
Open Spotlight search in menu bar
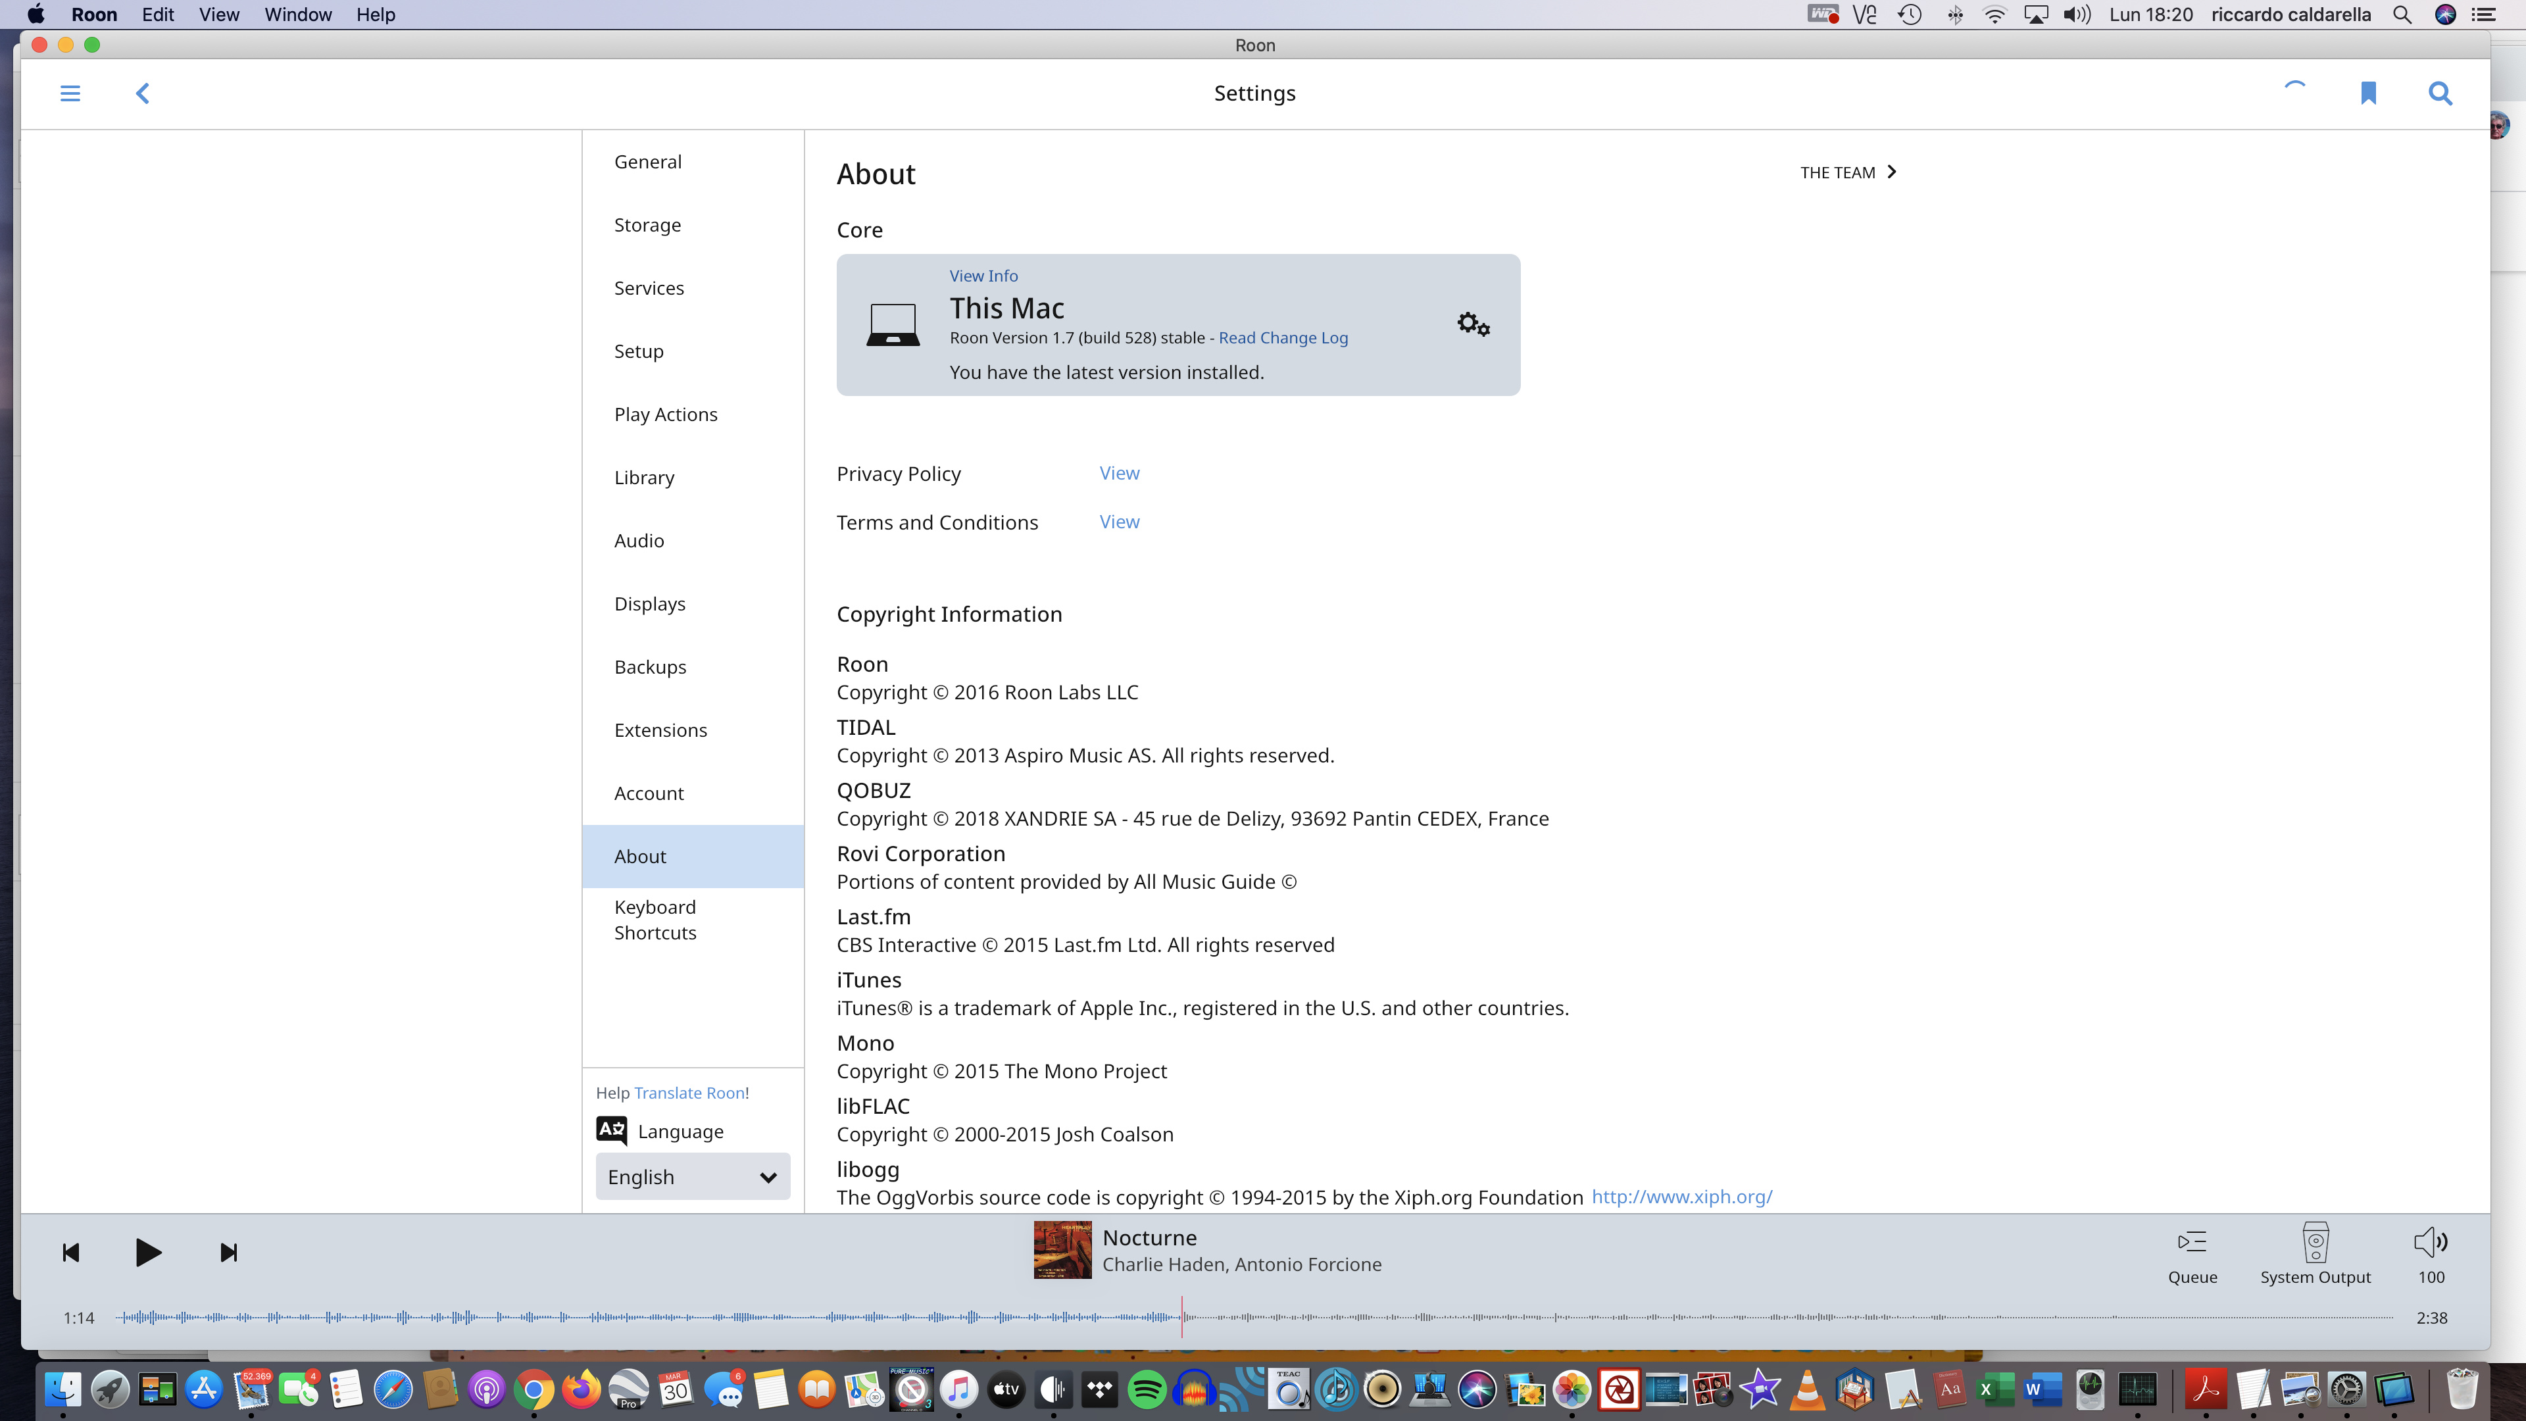(2402, 14)
